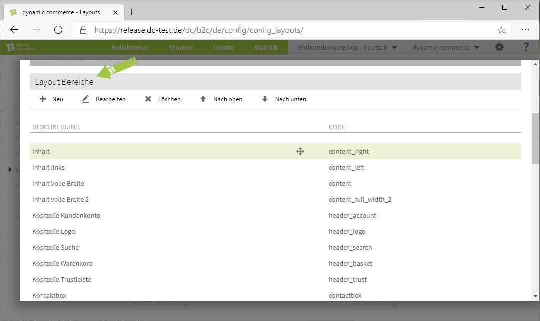Click the pencil icon for Bearbeiten
Image resolution: width=540 pixels, height=321 pixels.
(86, 99)
